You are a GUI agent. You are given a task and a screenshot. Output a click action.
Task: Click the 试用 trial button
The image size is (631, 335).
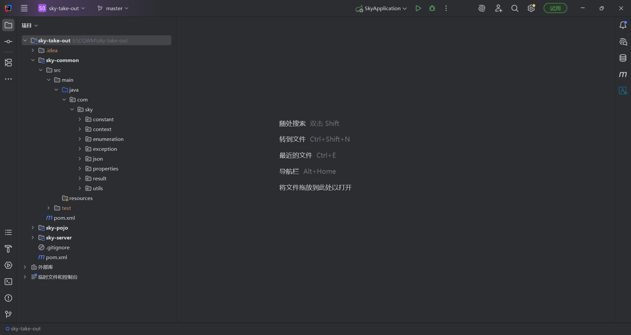point(555,9)
